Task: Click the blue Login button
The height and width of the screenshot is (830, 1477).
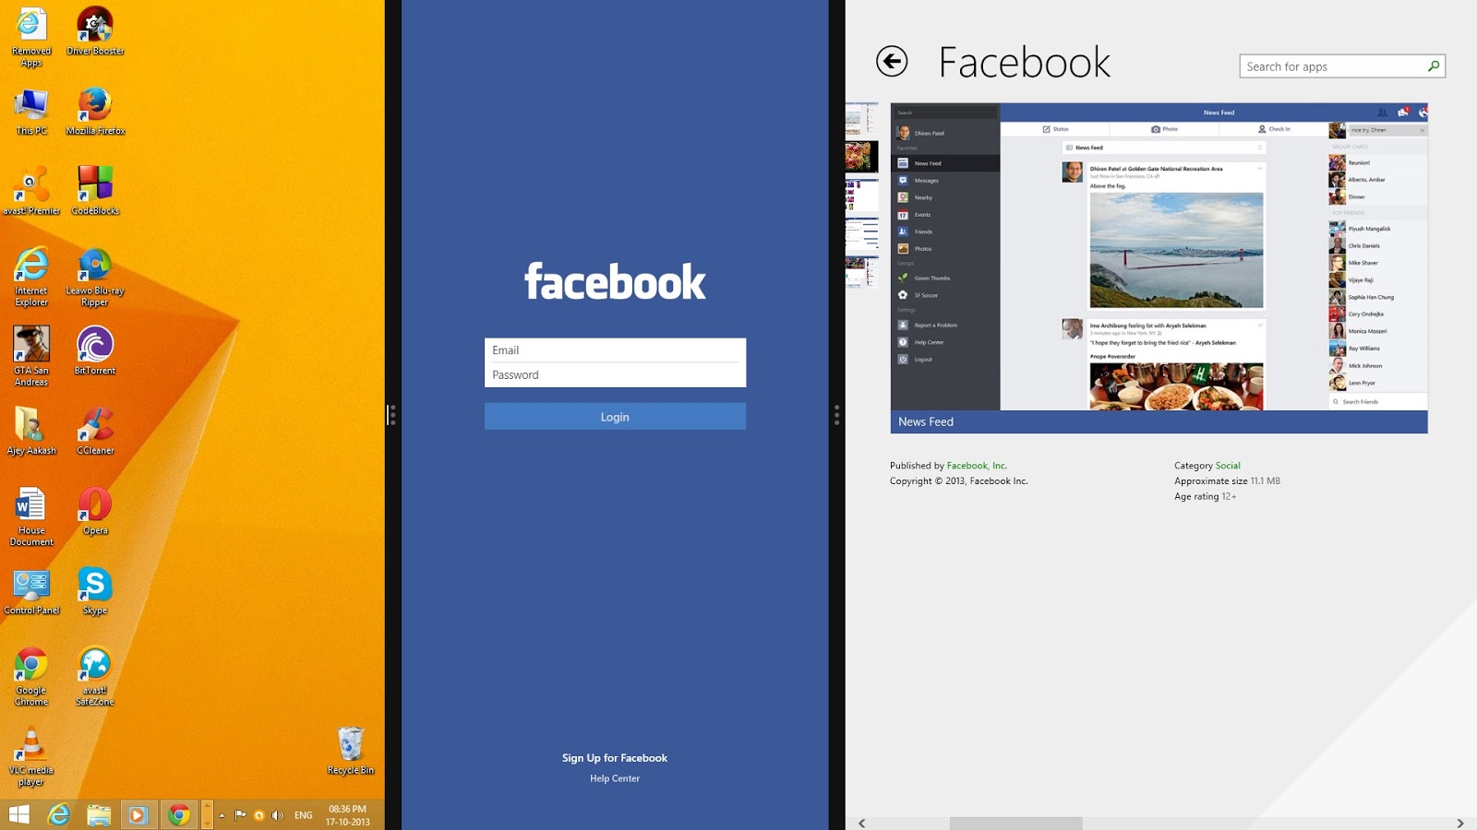Action: [x=615, y=417]
